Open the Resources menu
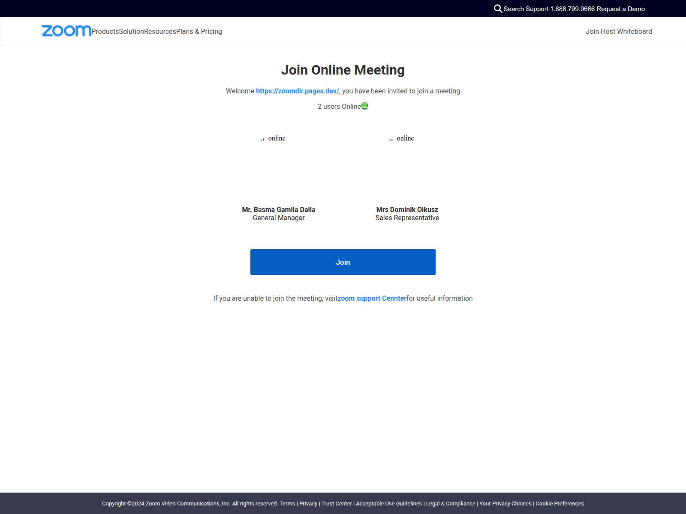Screen dimensions: 686x514 [x=160, y=31]
